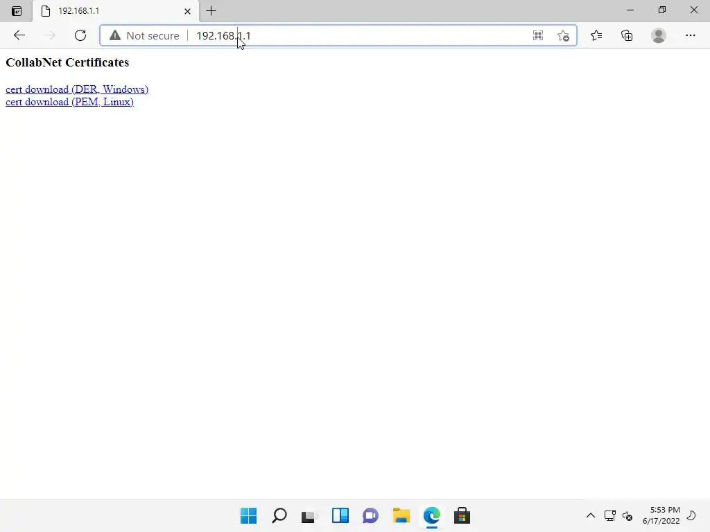Viewport: 710px width, 532px height.
Task: Switch to Microsoft Edge on taskbar
Action: click(x=431, y=515)
